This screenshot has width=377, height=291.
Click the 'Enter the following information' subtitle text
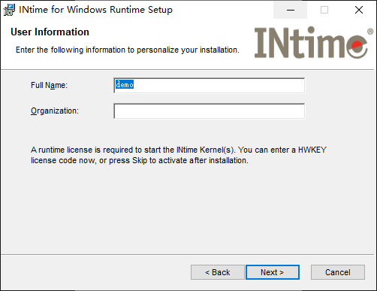[128, 50]
